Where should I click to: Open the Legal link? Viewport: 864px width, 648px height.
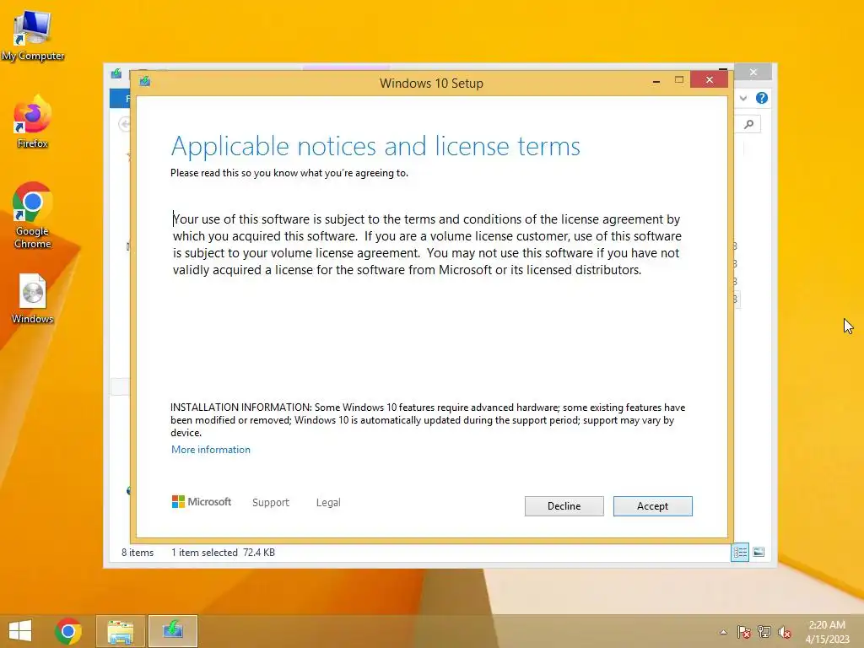point(328,503)
